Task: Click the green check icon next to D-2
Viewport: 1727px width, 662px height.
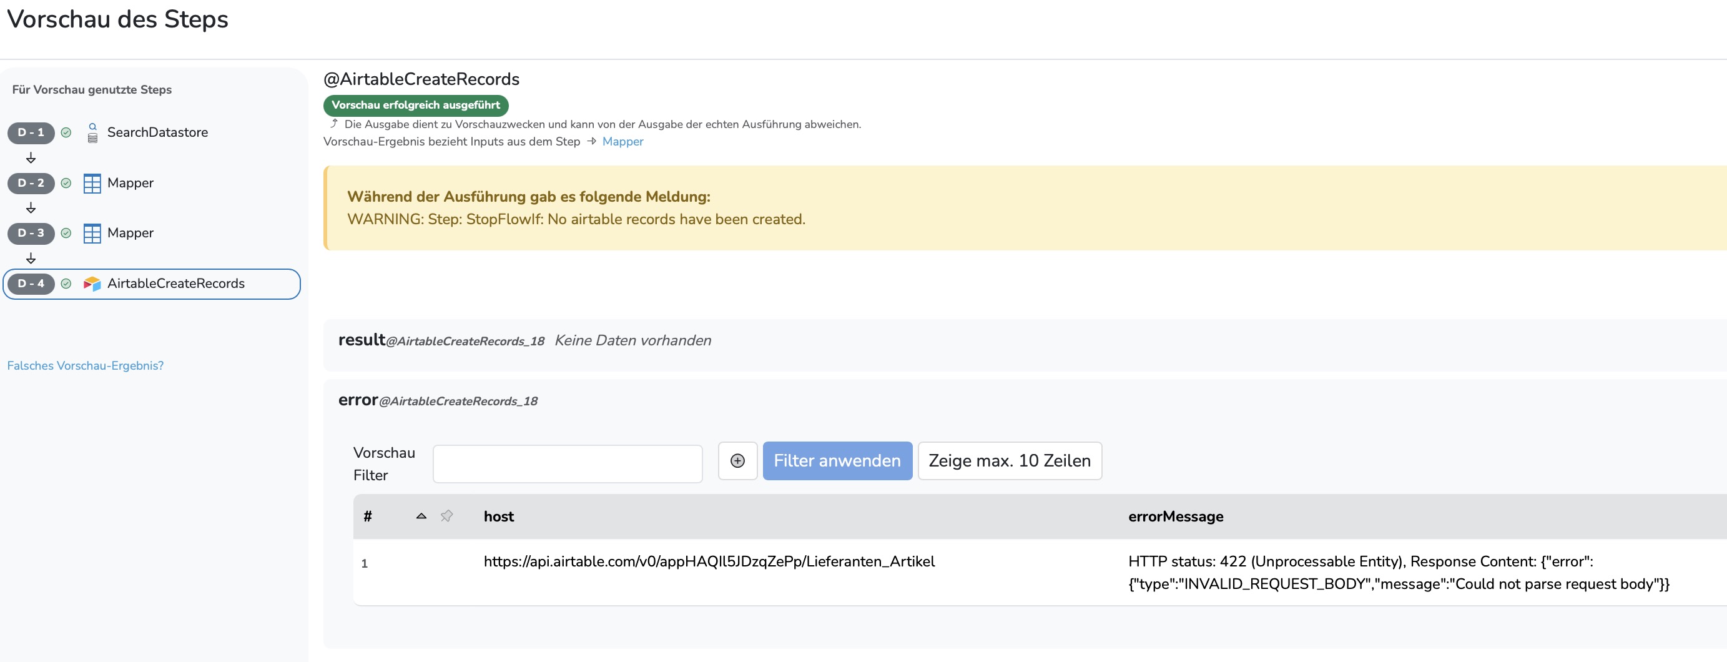Action: (x=66, y=183)
